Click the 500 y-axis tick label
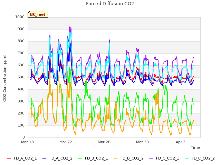Viewport: 221px width, 165px height. click(x=21, y=77)
